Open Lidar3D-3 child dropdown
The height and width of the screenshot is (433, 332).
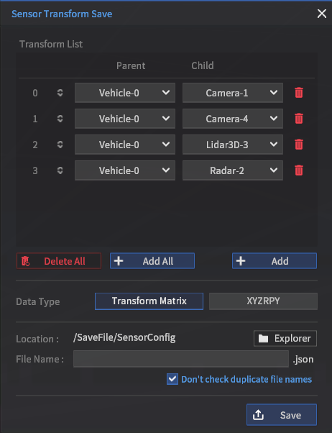coord(233,145)
